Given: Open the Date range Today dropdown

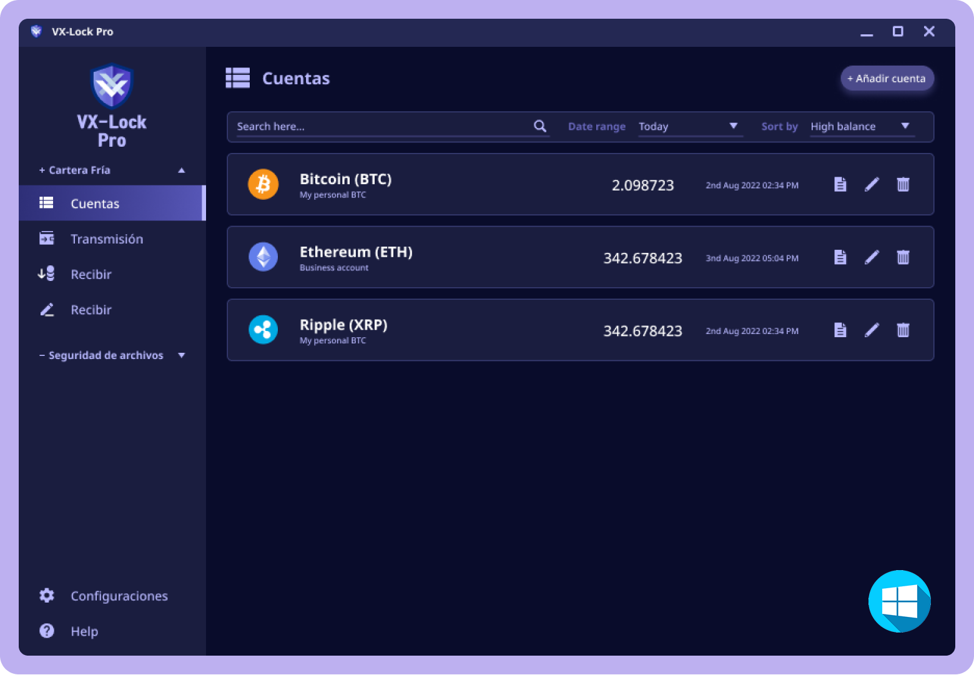Looking at the screenshot, I should click(690, 126).
